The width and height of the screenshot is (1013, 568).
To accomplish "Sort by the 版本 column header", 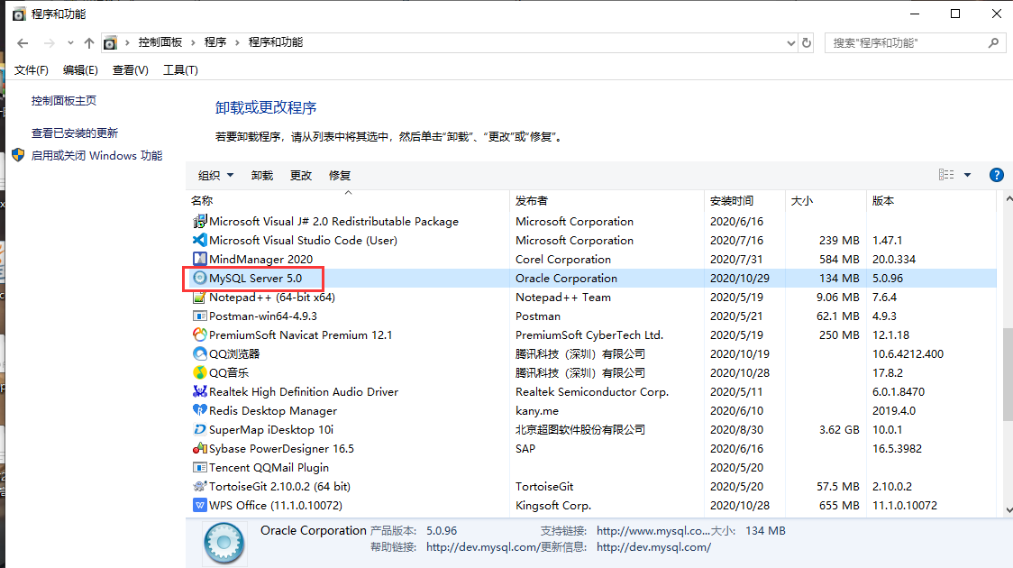I will point(931,200).
